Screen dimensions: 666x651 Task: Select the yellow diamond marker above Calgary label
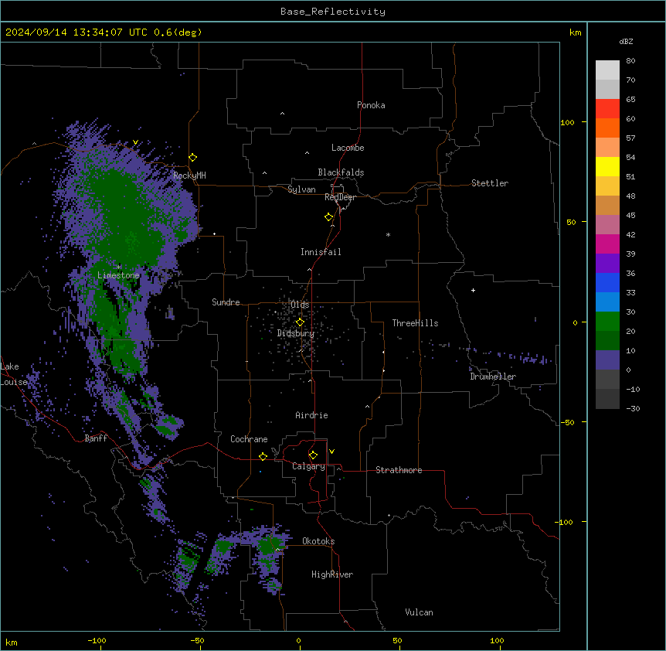click(313, 455)
